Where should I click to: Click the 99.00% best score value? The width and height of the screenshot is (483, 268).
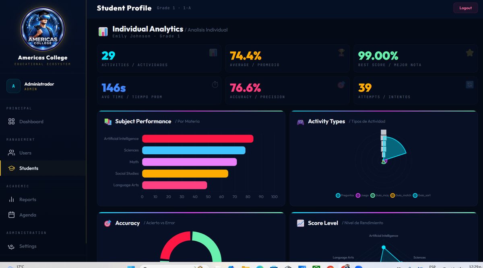(x=378, y=55)
